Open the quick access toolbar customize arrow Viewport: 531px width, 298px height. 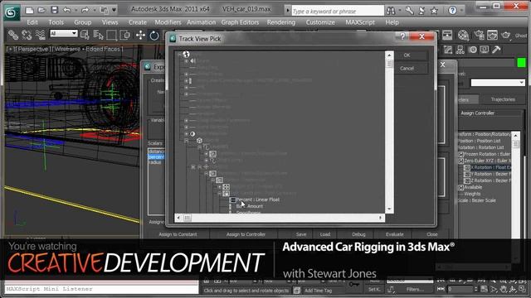coord(114,10)
